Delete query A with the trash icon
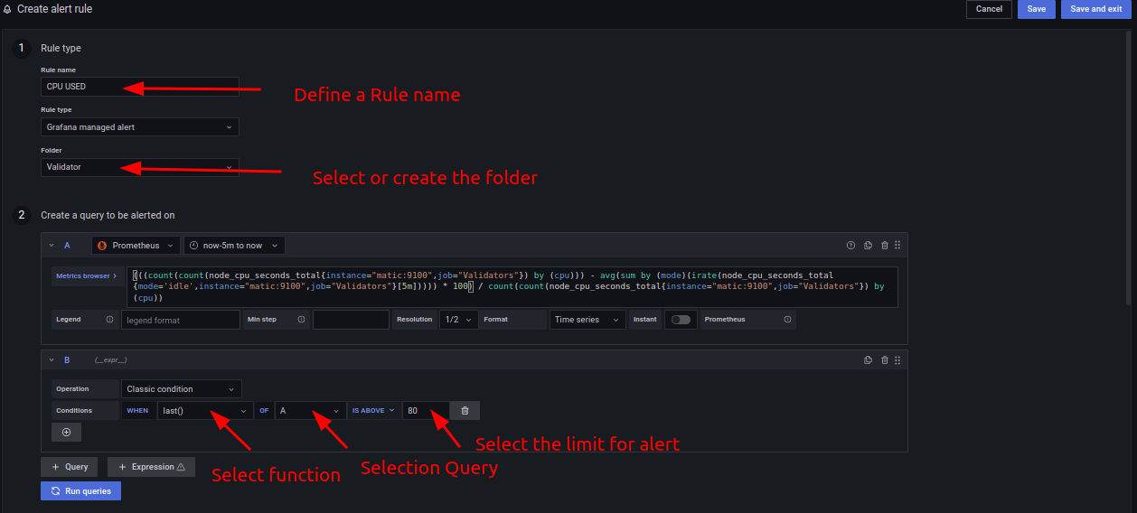1137x513 pixels. (884, 245)
